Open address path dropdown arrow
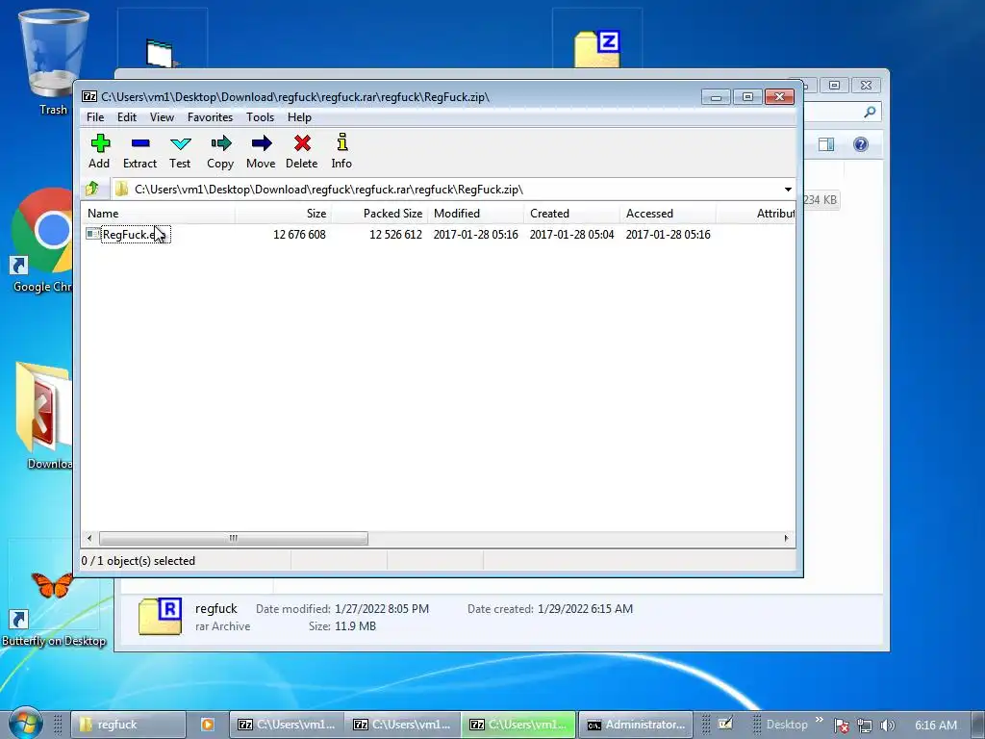Image resolution: width=985 pixels, height=739 pixels. (x=788, y=190)
